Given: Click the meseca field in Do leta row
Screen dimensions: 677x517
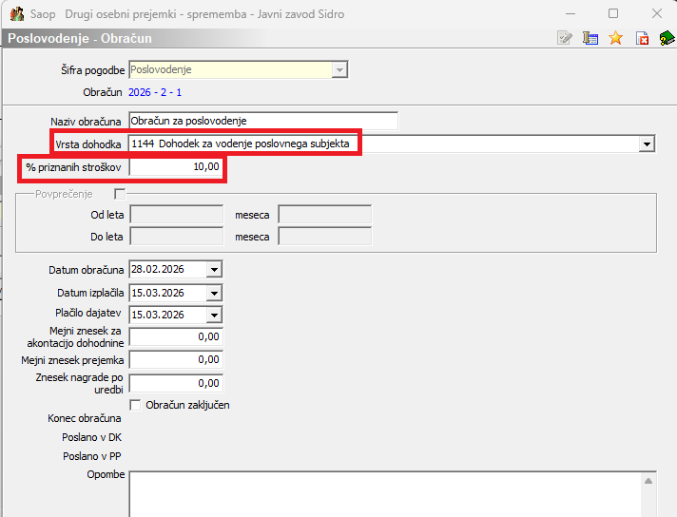Looking at the screenshot, I should (x=324, y=237).
